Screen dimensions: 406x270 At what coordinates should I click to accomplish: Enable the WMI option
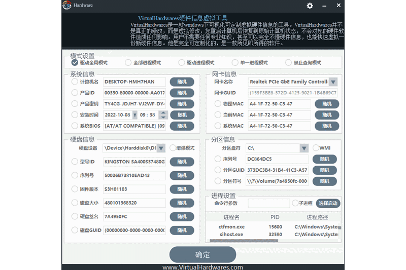(316, 148)
